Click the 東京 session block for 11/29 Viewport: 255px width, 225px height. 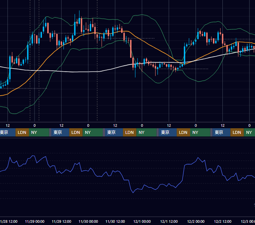[60, 132]
